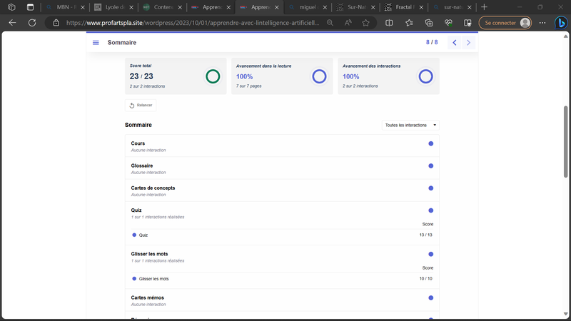The width and height of the screenshot is (571, 321).
Task: Click the Read Aloud icon in address bar
Action: point(348,23)
